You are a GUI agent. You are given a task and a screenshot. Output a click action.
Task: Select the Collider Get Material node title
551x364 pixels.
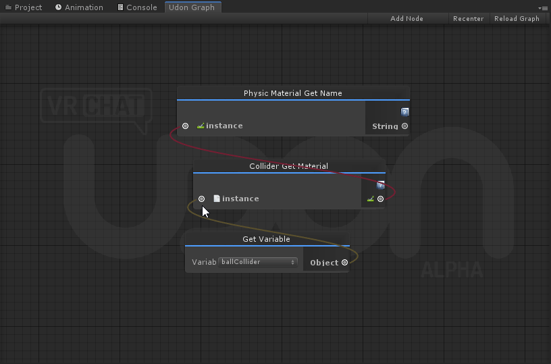288,166
